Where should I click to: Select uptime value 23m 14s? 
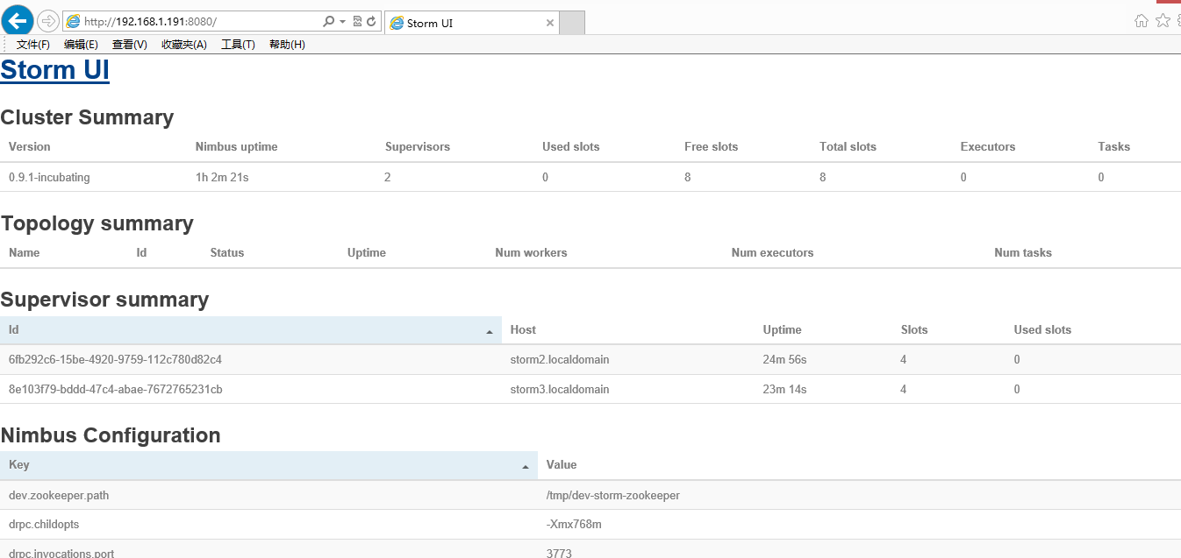coord(784,389)
